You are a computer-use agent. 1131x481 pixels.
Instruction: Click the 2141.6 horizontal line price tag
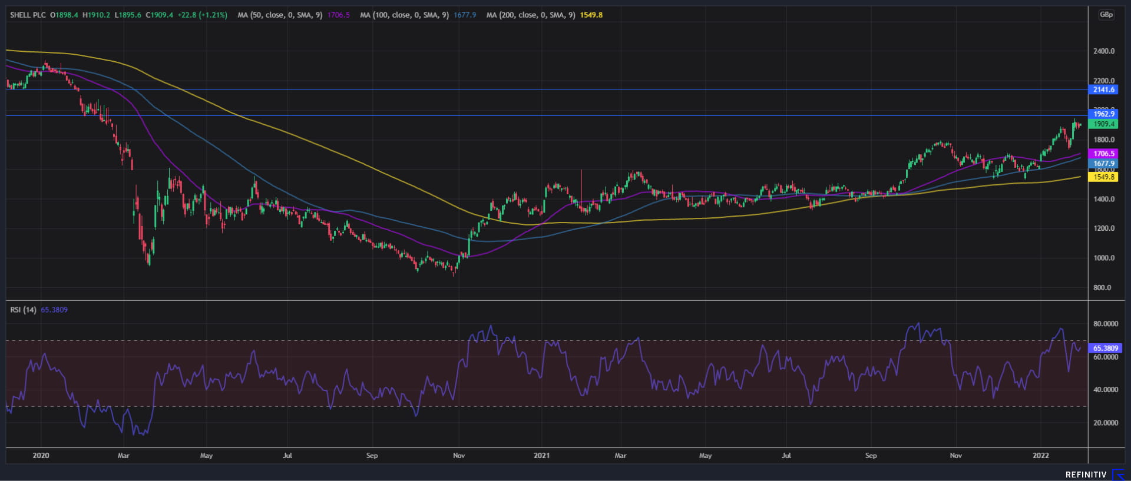click(x=1103, y=89)
